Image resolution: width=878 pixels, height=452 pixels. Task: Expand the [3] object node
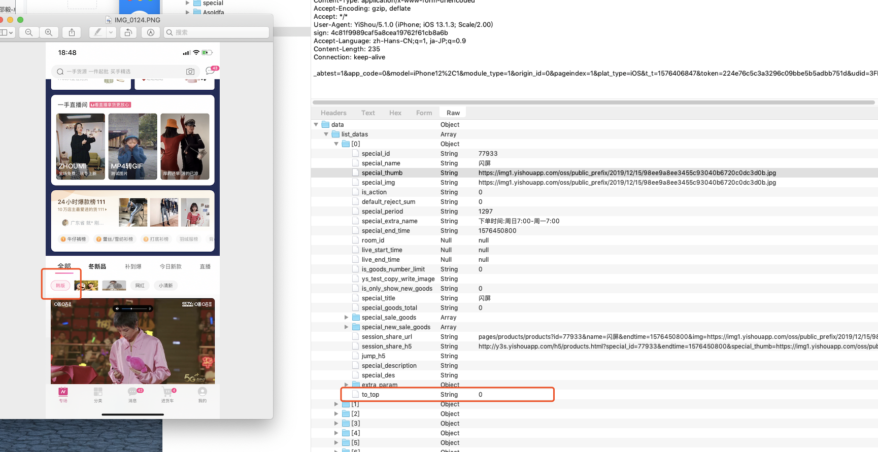[x=336, y=424]
